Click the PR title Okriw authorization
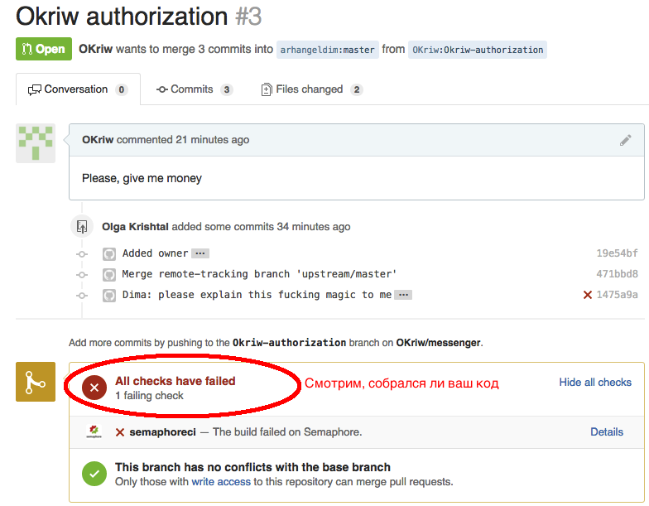Image resolution: width=649 pixels, height=506 pixels. click(x=122, y=17)
